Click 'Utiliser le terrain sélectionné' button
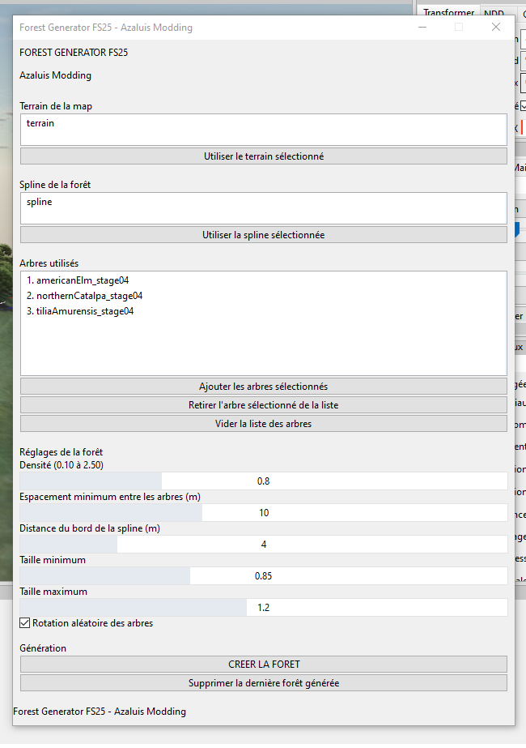Viewport: 526px width, 748px height. tap(264, 156)
